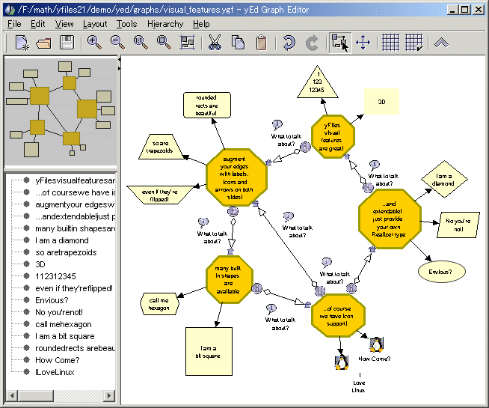This screenshot has height=408, width=489.
Task: Select the 'call me hexagon' node
Action: pos(159,304)
